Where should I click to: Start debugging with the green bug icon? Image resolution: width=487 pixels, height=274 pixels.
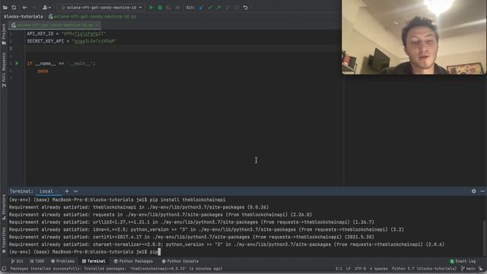click(x=160, y=8)
